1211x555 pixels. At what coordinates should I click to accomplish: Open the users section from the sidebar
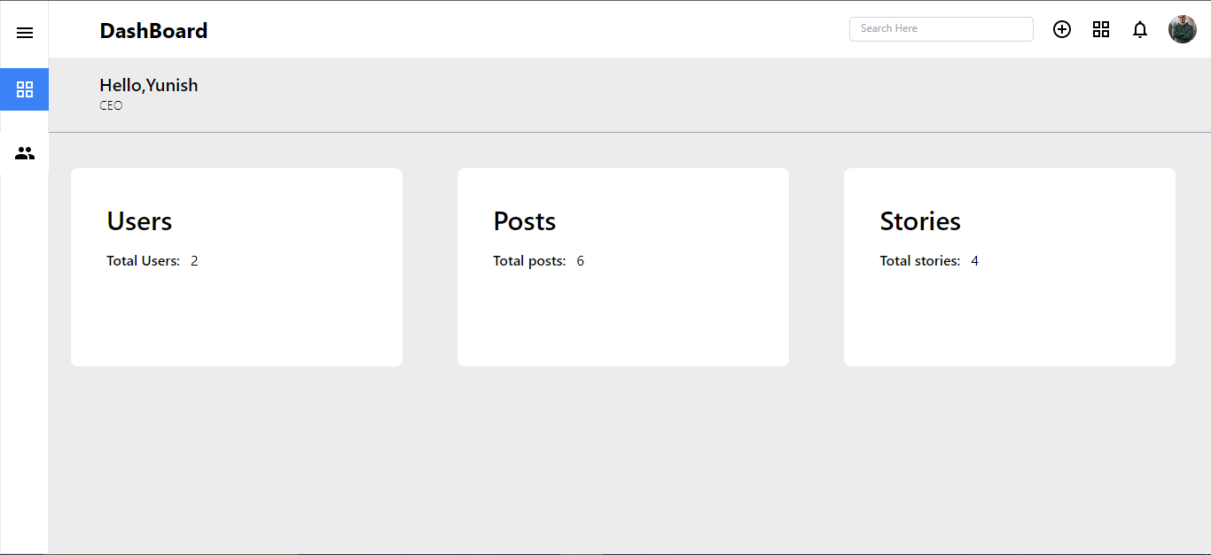[x=24, y=152]
